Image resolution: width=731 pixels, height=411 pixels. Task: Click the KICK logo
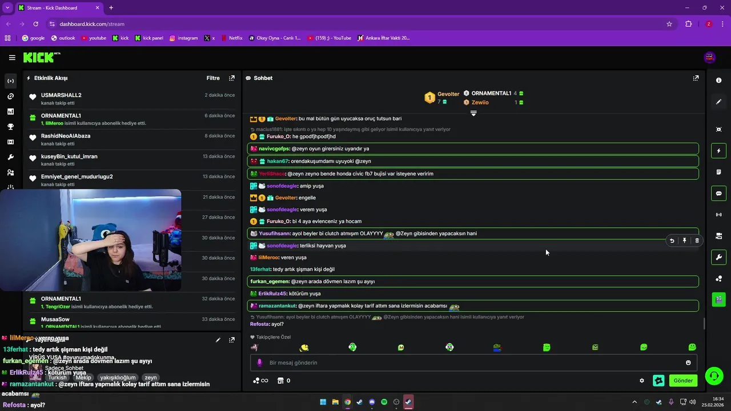[41, 57]
